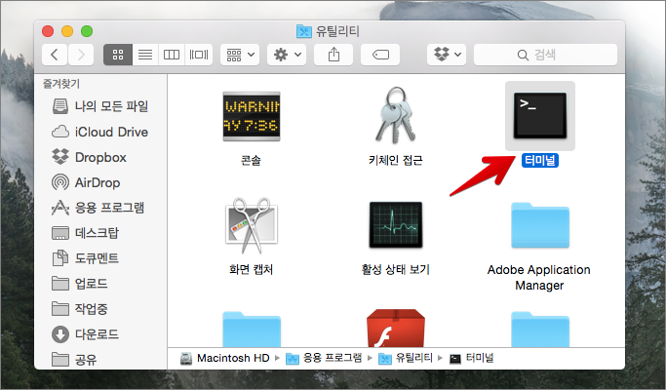Select the 화면 캡처 scissors icon
This screenshot has height=390, width=666.
click(x=252, y=225)
